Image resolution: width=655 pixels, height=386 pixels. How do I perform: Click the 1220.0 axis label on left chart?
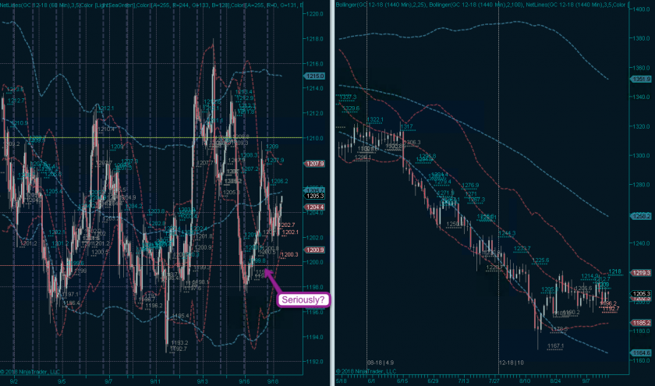click(315, 14)
